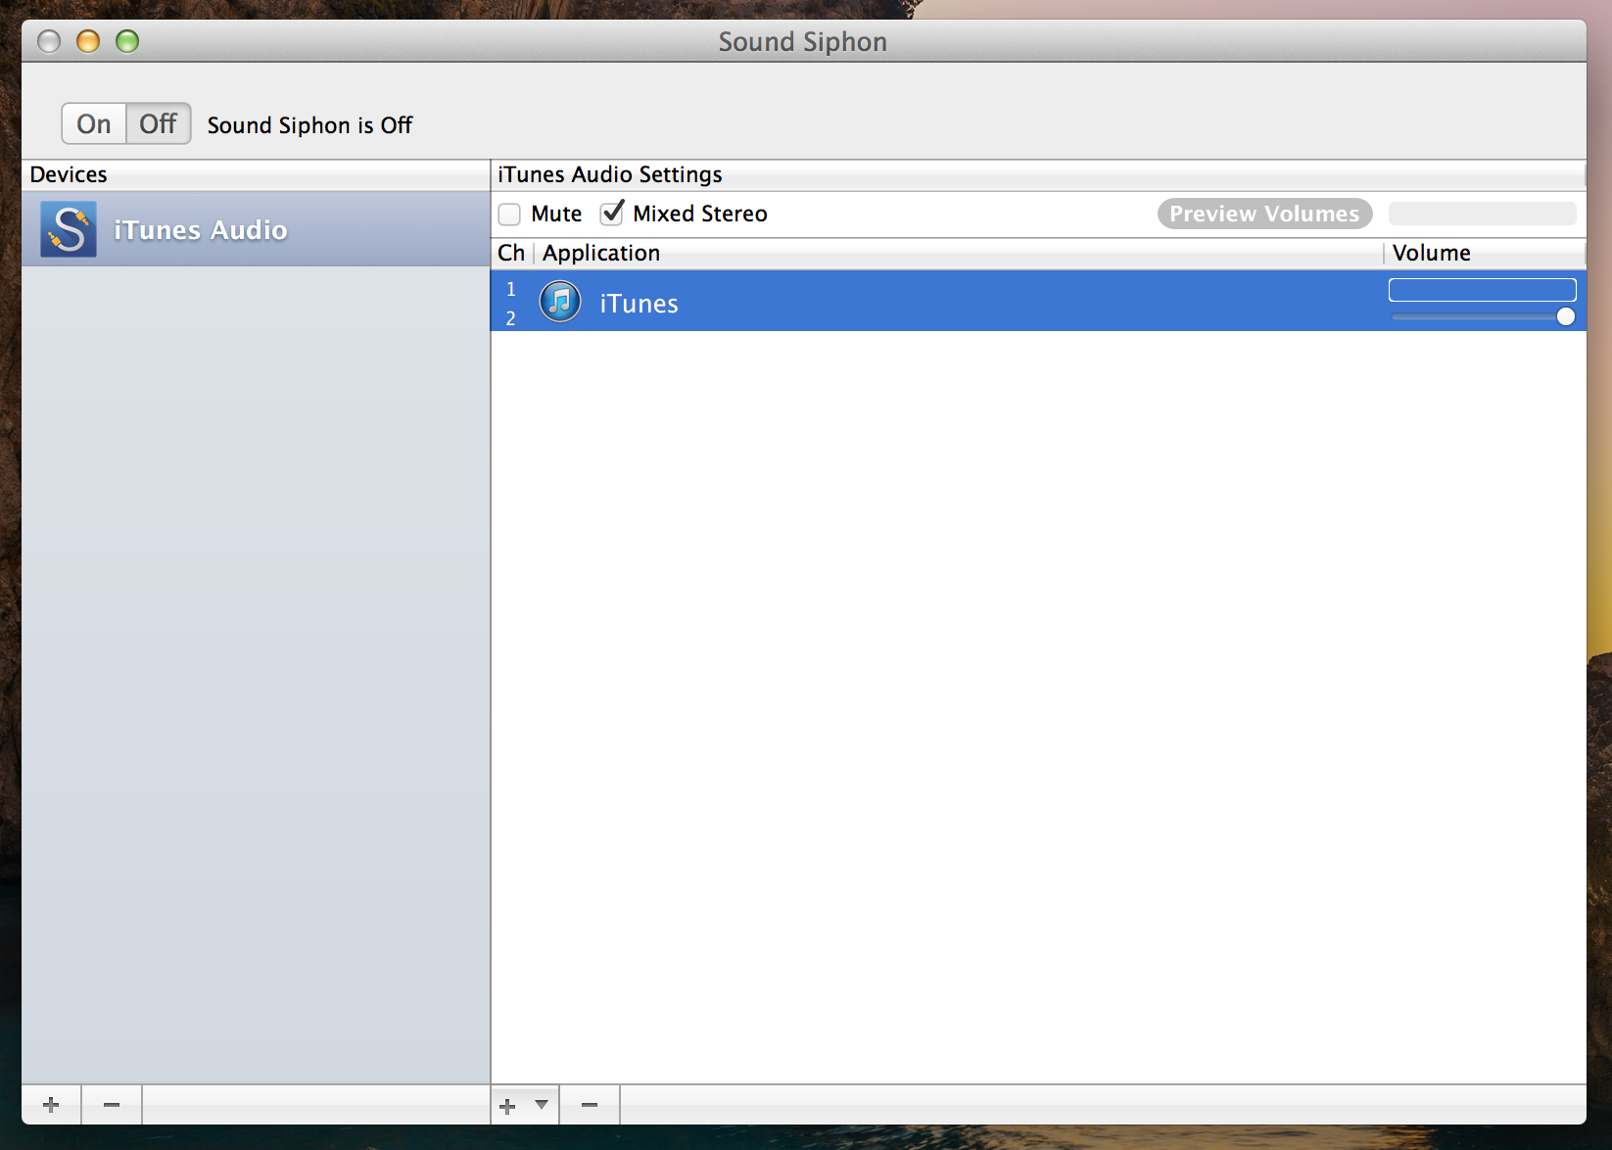The height and width of the screenshot is (1150, 1612).
Task: Click the Volume column header
Action: pos(1484,253)
